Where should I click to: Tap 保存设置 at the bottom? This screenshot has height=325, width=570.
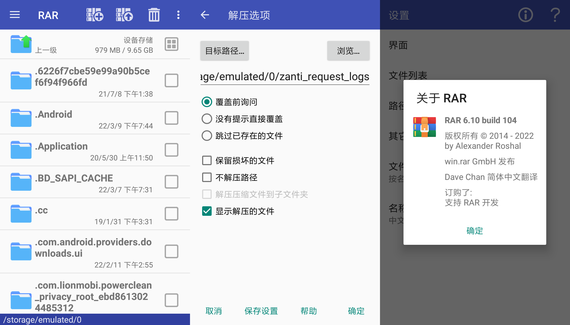coord(261,311)
